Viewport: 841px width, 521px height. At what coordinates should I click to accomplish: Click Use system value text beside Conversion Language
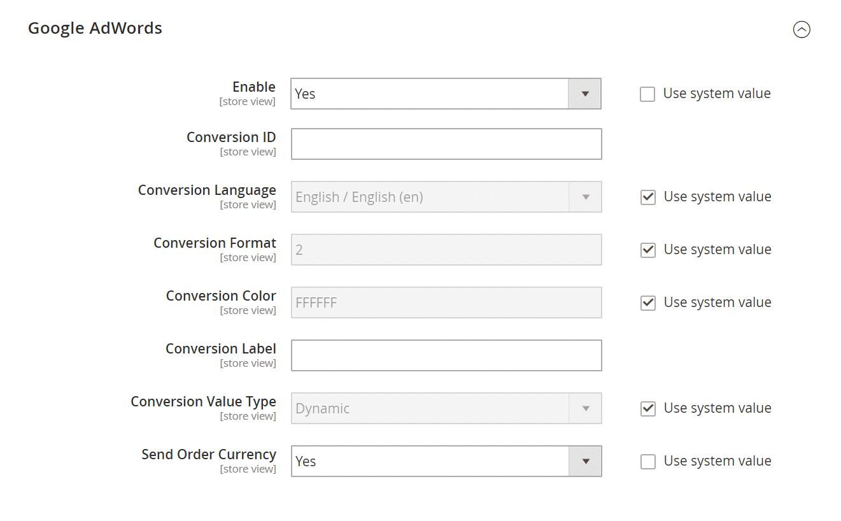(717, 196)
